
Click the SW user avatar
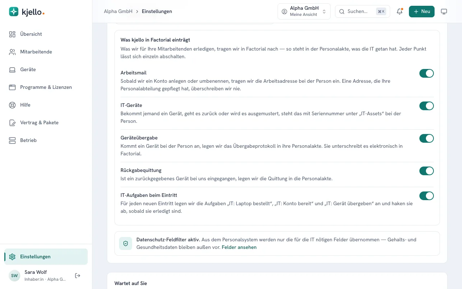click(14, 276)
